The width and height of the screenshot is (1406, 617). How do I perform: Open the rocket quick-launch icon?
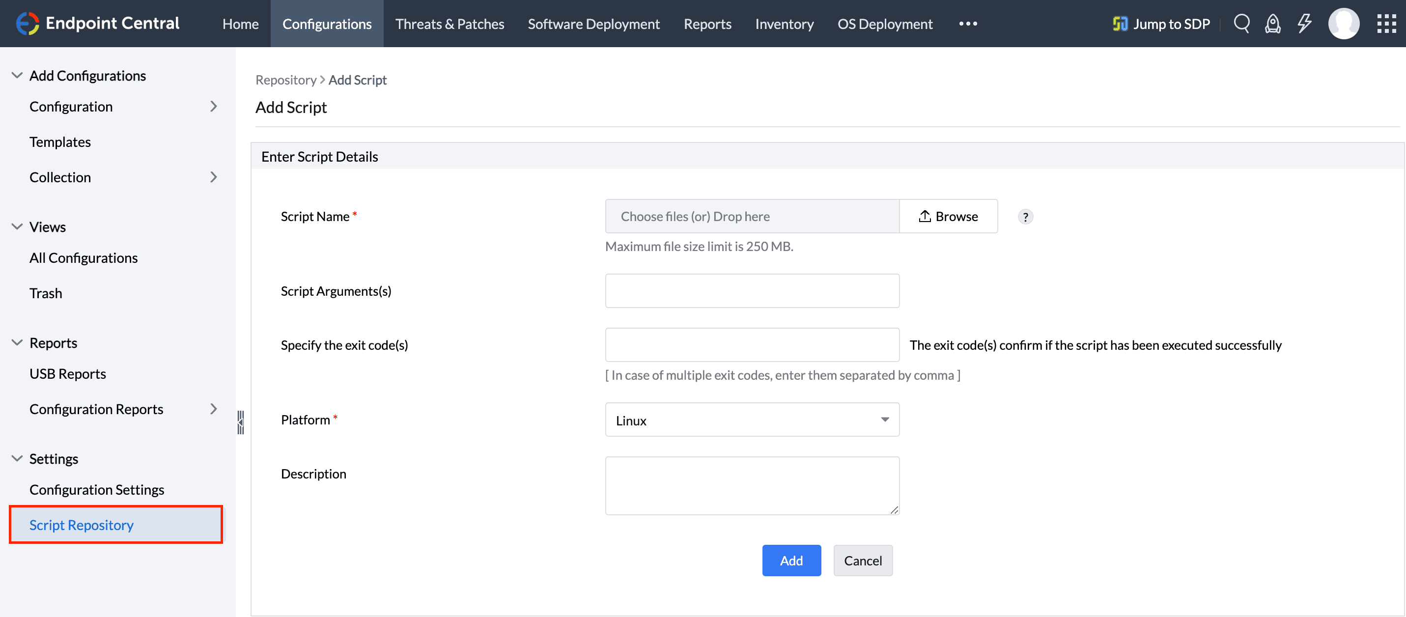[1272, 24]
